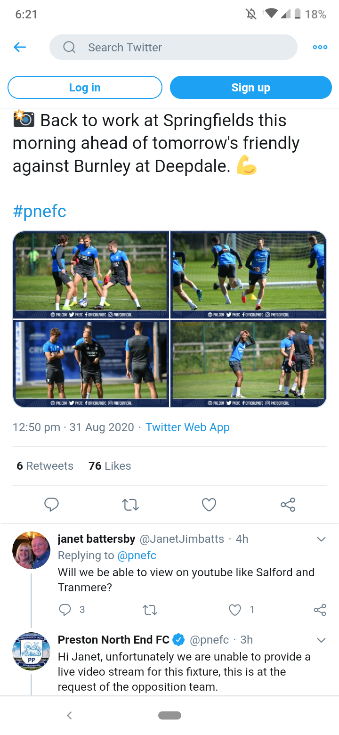Viewport: 339px width, 735px height.
Task: Share the main tweet via share icon
Action: [x=288, y=505]
